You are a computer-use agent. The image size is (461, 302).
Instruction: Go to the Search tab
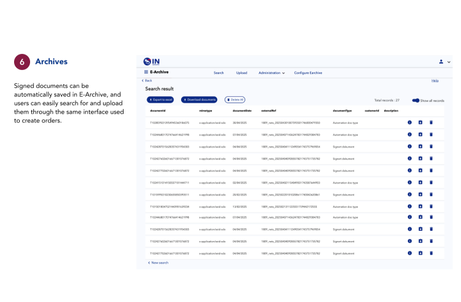(218, 73)
